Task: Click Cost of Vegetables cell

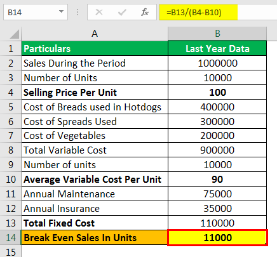Action: (95, 136)
